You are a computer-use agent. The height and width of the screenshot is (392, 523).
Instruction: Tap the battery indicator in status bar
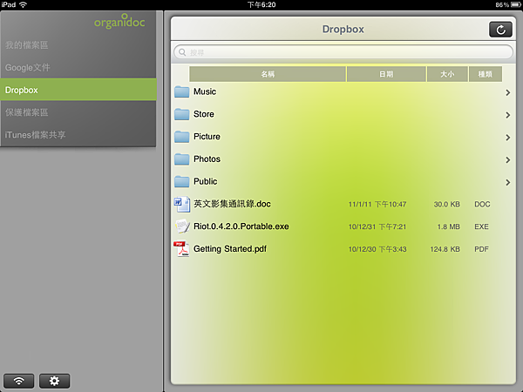[516, 4]
